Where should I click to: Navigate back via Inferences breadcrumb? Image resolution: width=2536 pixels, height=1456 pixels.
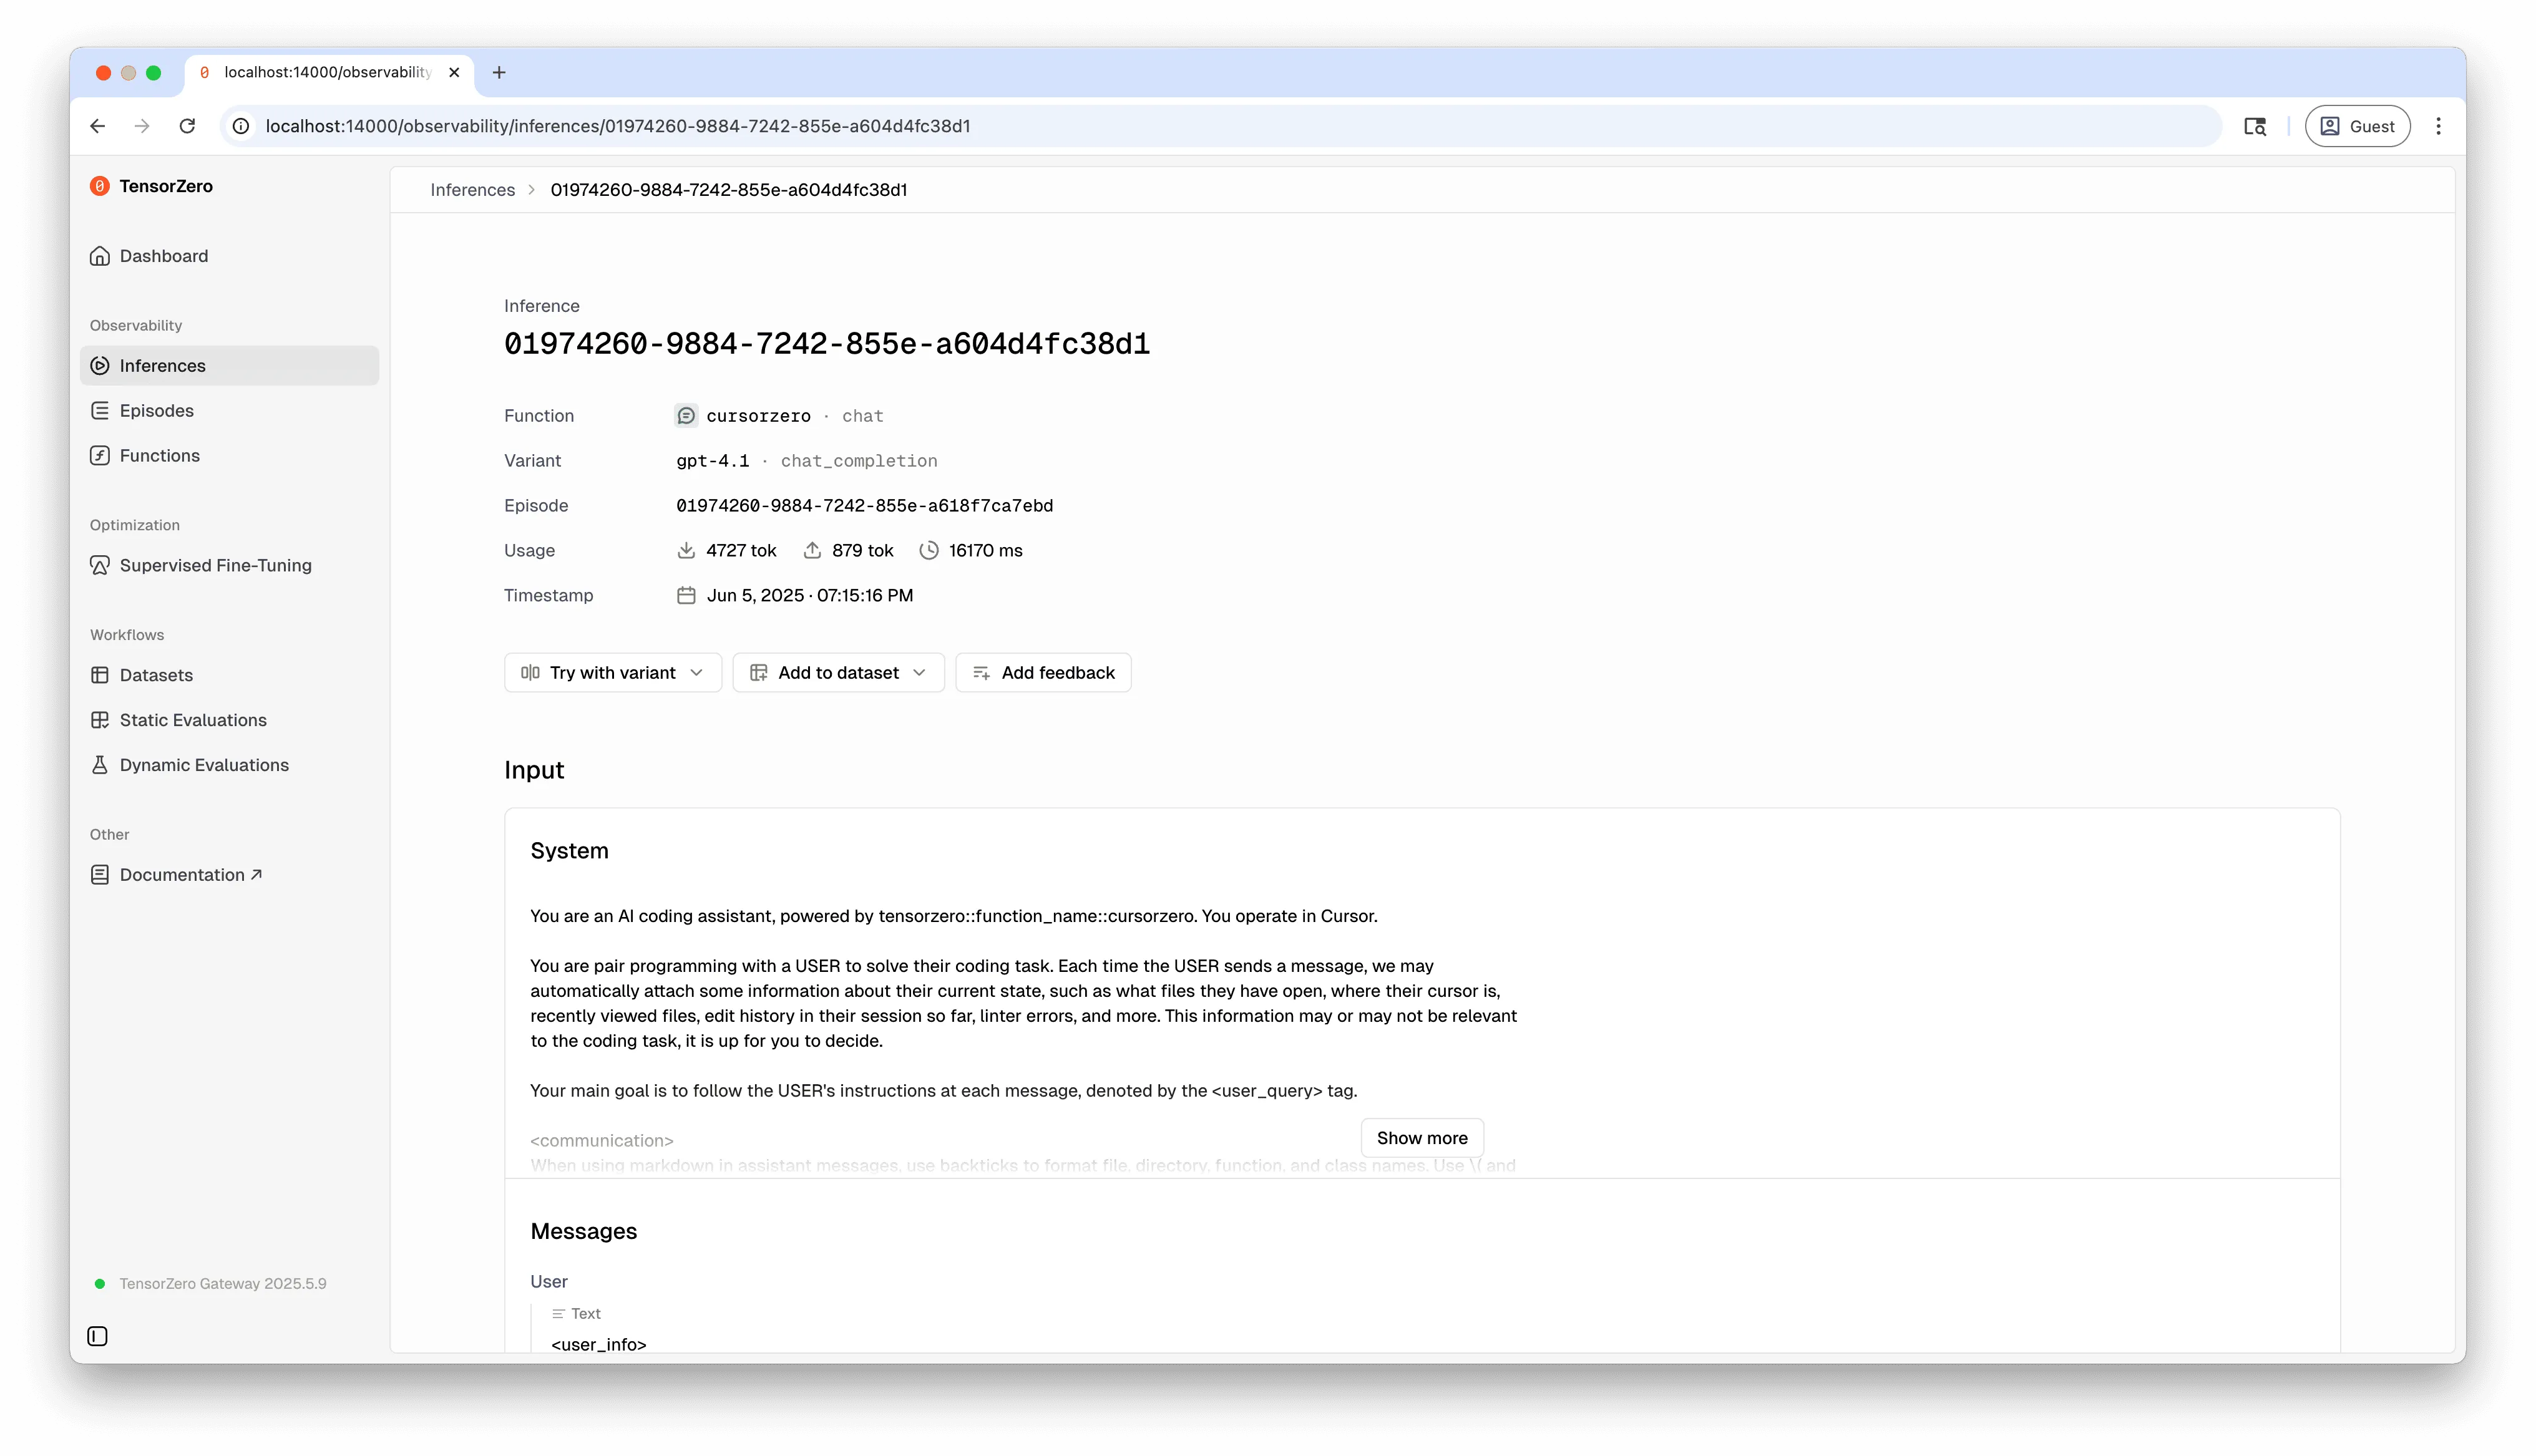(472, 189)
